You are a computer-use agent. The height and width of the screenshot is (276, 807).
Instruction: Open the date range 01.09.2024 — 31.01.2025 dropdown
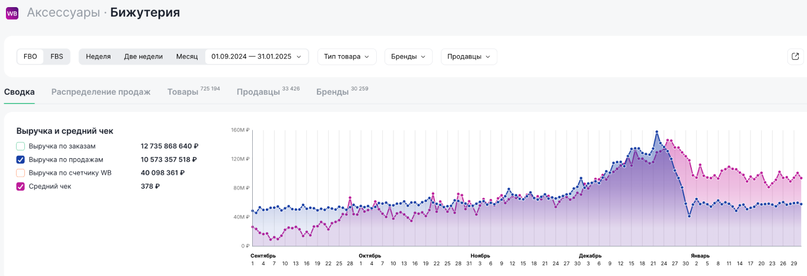click(x=256, y=57)
